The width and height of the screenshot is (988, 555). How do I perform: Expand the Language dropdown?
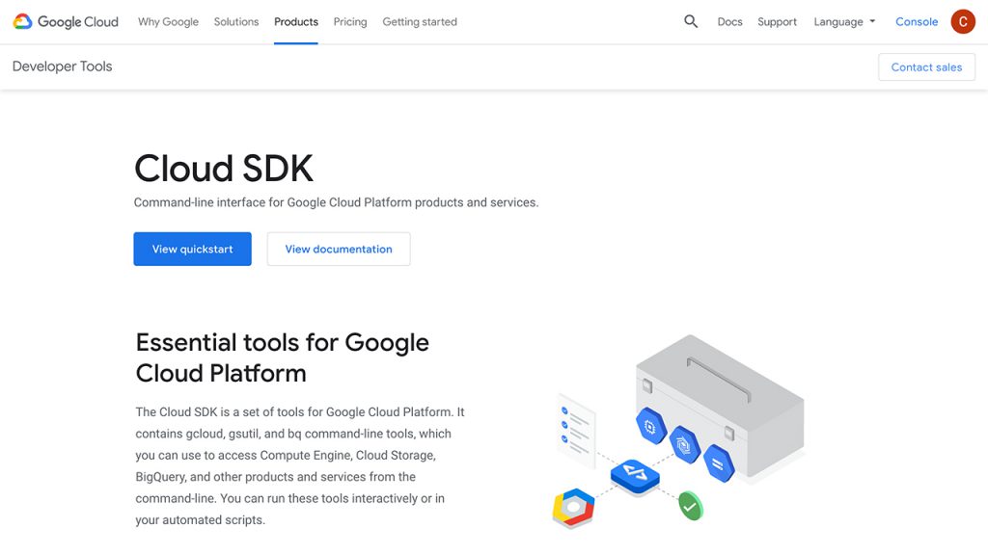pos(844,21)
